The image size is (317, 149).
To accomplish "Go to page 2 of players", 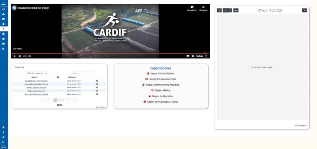I will [59, 100].
